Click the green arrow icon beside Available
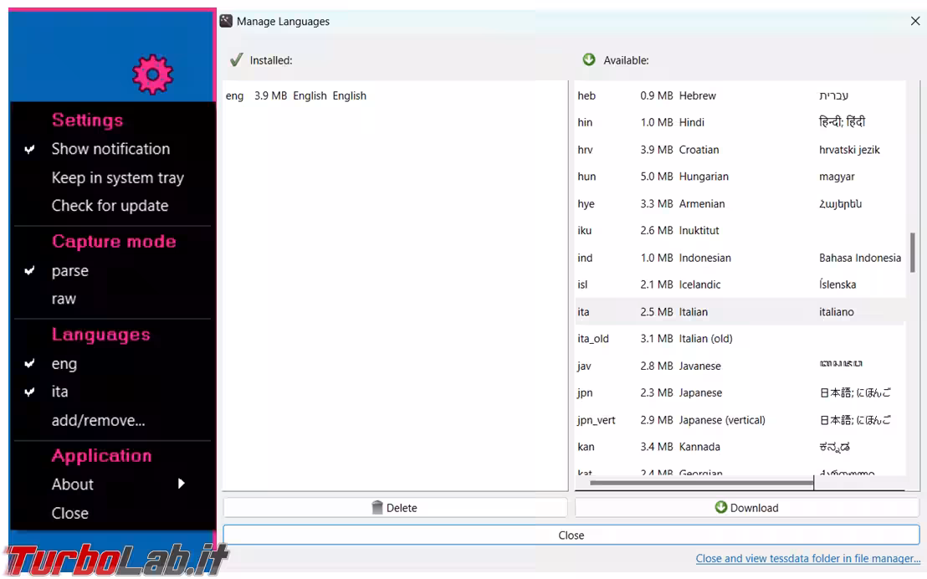 click(x=589, y=59)
